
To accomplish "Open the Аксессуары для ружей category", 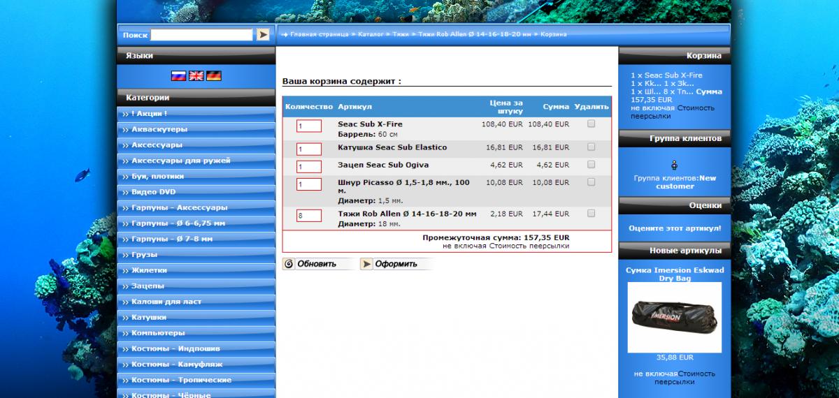I will (x=180, y=161).
